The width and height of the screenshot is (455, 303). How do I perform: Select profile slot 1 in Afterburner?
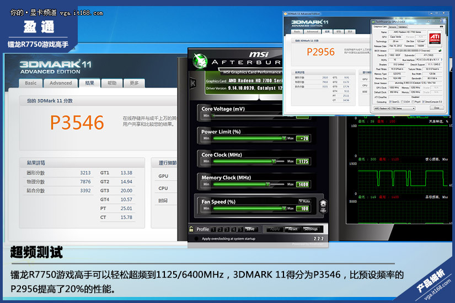pyautogui.click(x=213, y=229)
